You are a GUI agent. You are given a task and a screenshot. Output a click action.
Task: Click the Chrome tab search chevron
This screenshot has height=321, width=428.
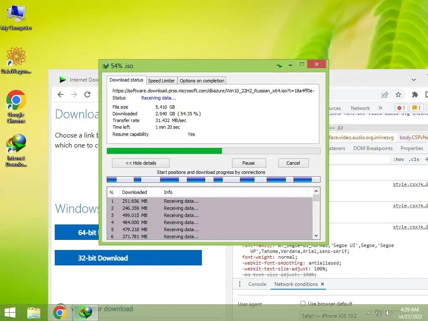point(414,80)
